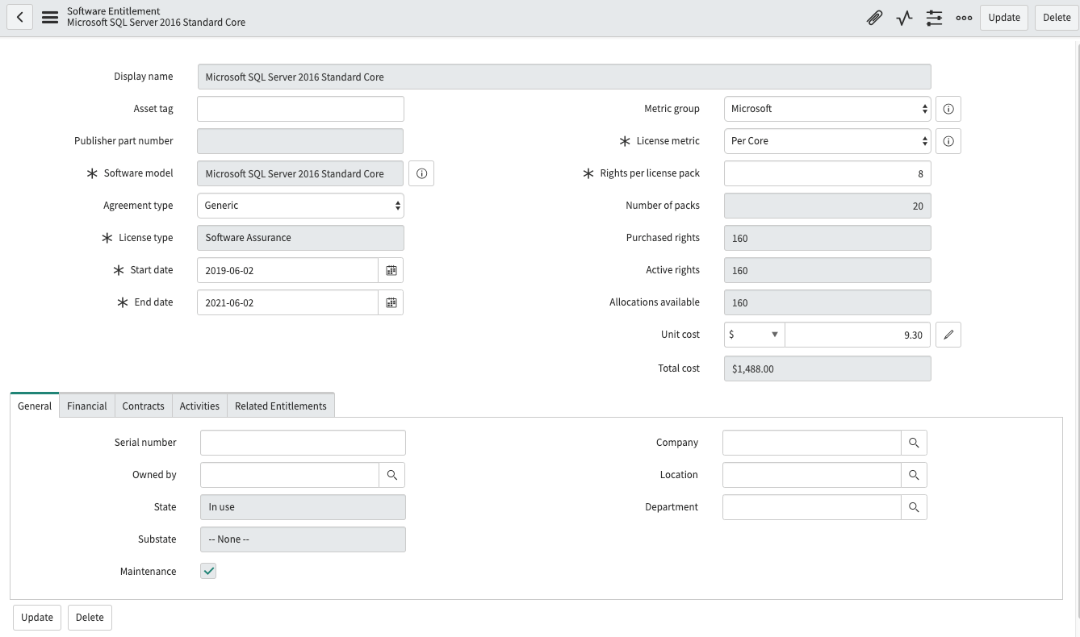The height and width of the screenshot is (637, 1080).
Task: Open personalize form settings icon
Action: 934,17
